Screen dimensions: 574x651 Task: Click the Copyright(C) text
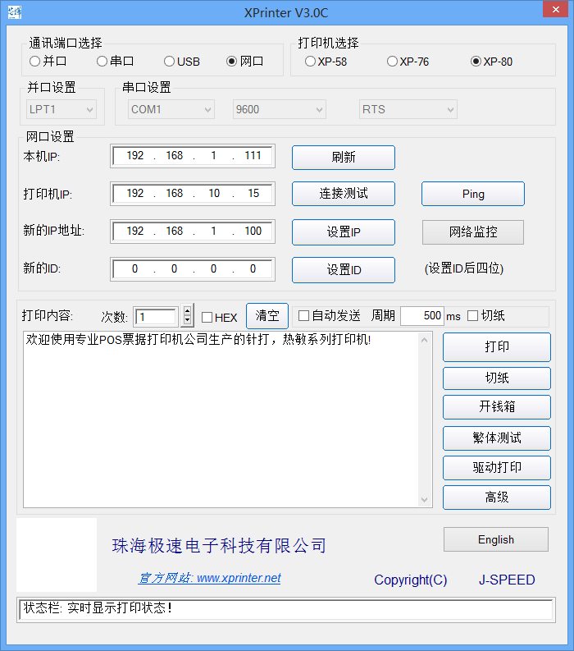click(411, 580)
